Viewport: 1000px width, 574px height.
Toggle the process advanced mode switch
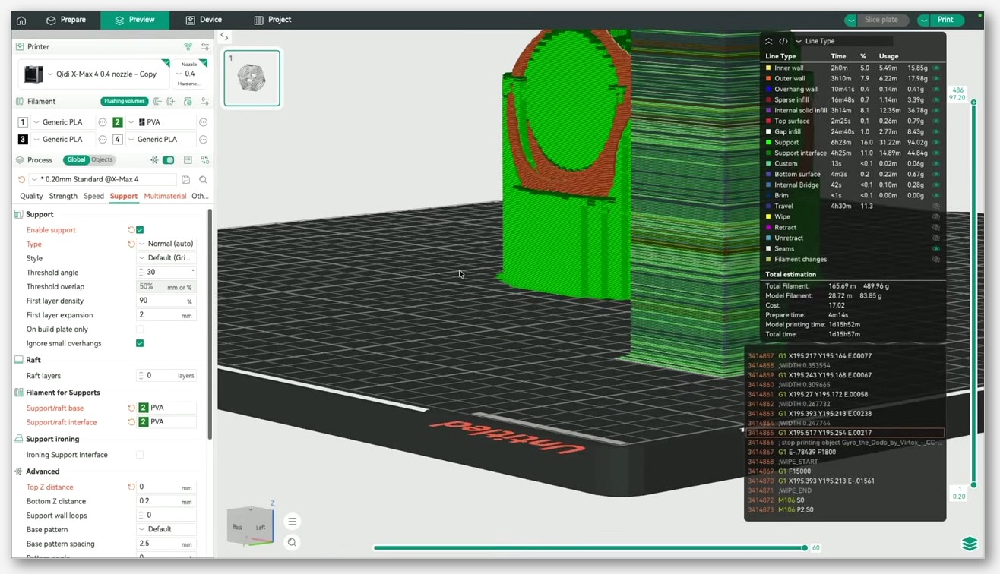point(169,160)
